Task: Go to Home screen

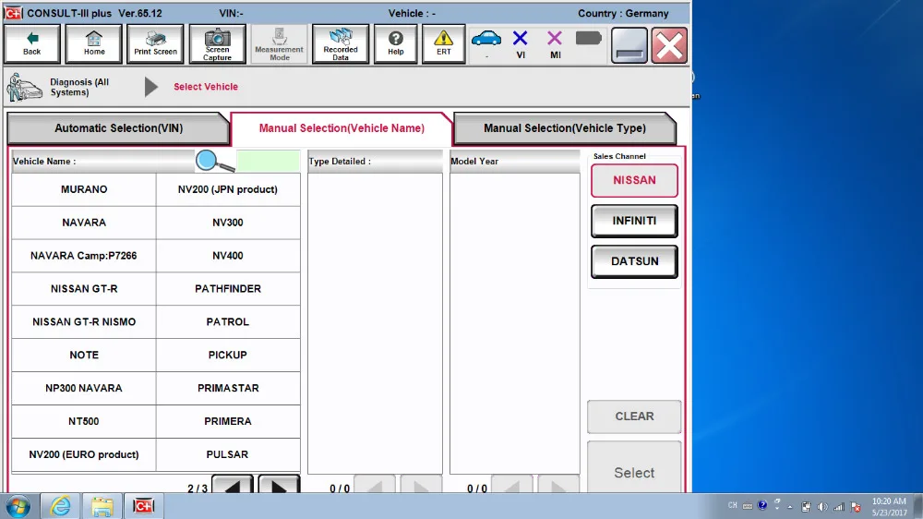Action: tap(93, 43)
